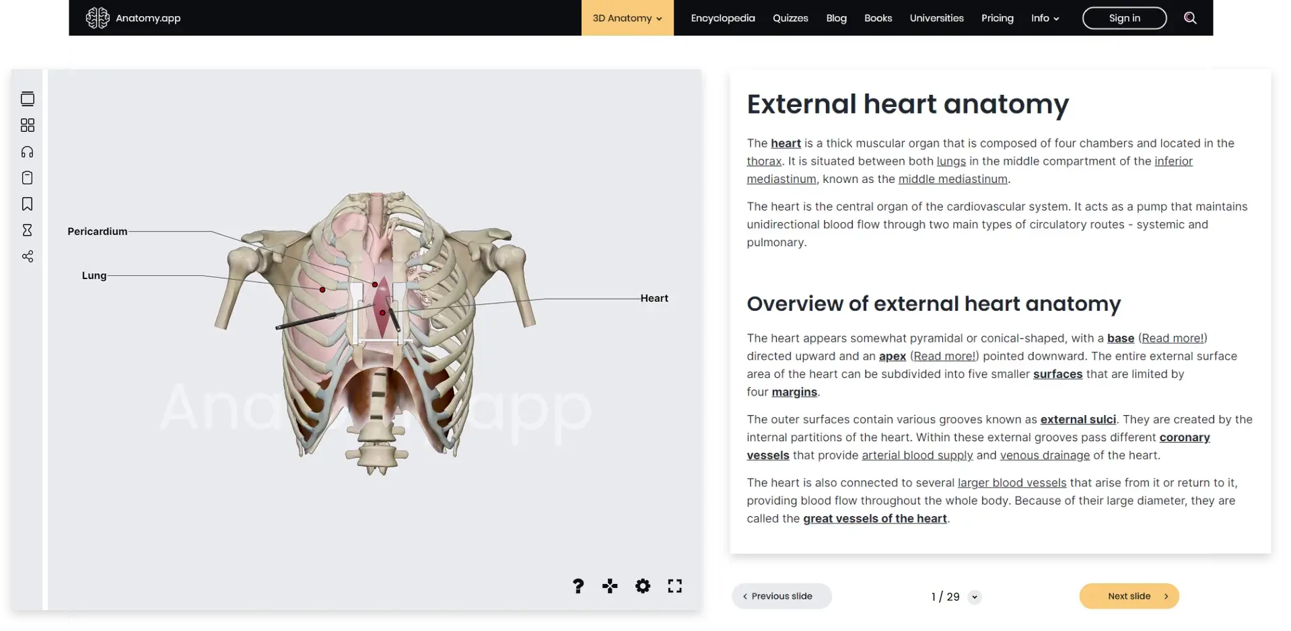Open the search icon in the top bar
1291x631 pixels.
(1190, 18)
